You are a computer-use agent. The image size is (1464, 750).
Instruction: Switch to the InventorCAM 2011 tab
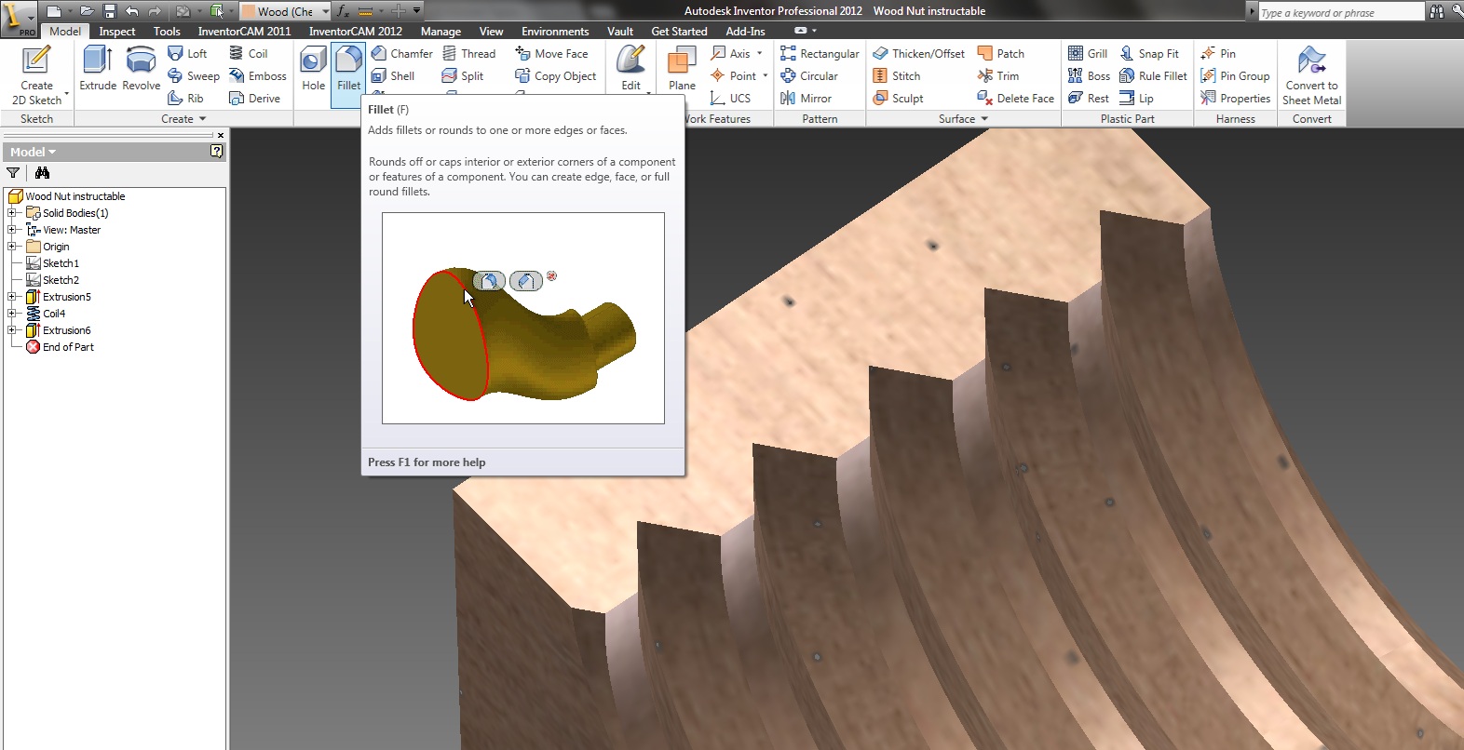244,32
